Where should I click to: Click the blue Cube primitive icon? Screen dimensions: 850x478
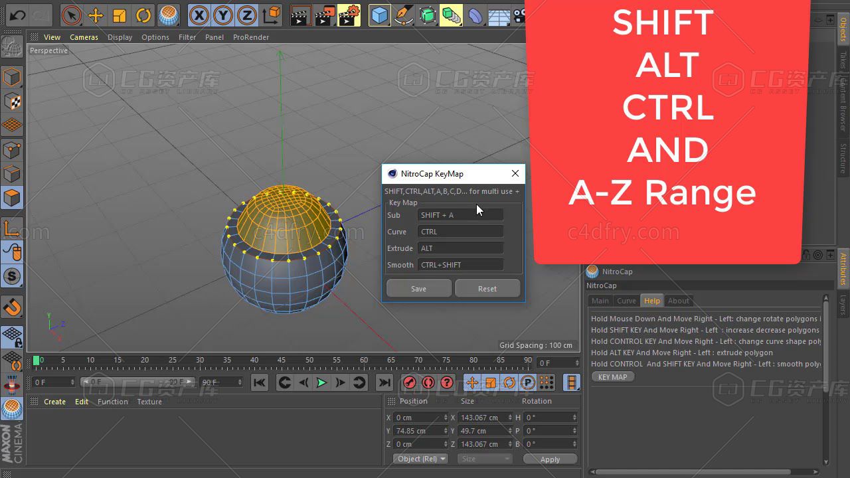(380, 15)
